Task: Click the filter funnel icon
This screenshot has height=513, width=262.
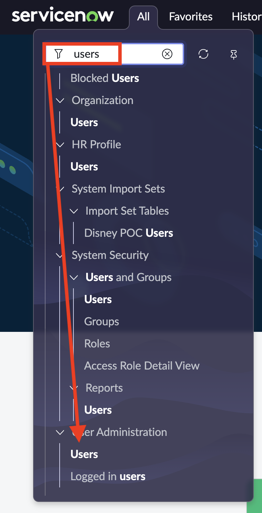Action: [x=59, y=54]
